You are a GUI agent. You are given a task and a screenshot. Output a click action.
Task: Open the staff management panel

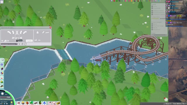click(2, 69)
